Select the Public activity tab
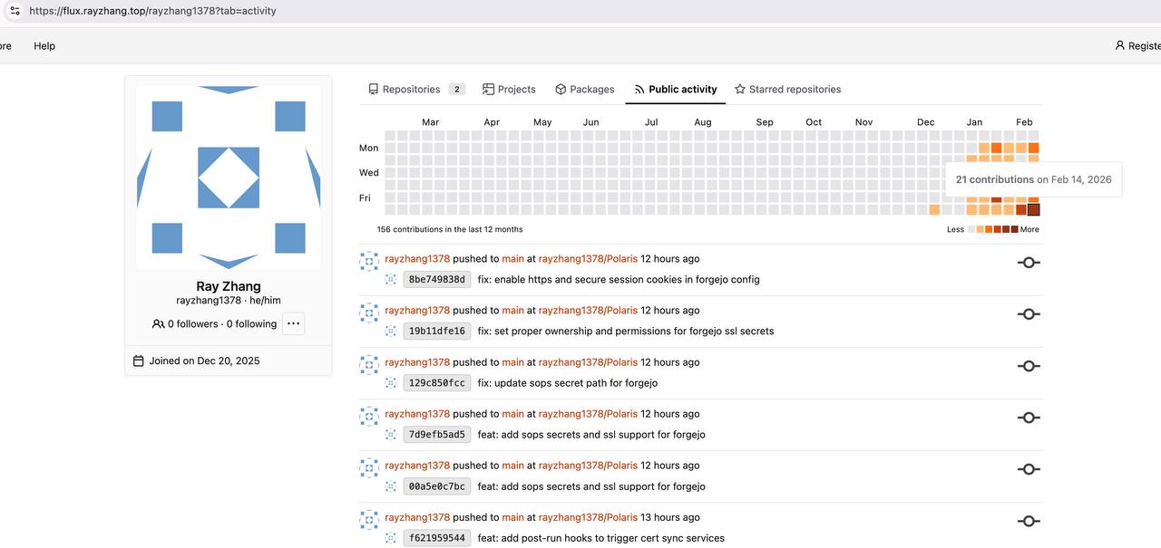This screenshot has height=548, width=1161. 675,90
